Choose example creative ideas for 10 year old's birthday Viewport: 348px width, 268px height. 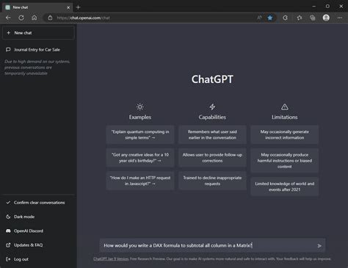[140, 158]
